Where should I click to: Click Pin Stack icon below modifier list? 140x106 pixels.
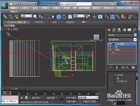pos(111,67)
